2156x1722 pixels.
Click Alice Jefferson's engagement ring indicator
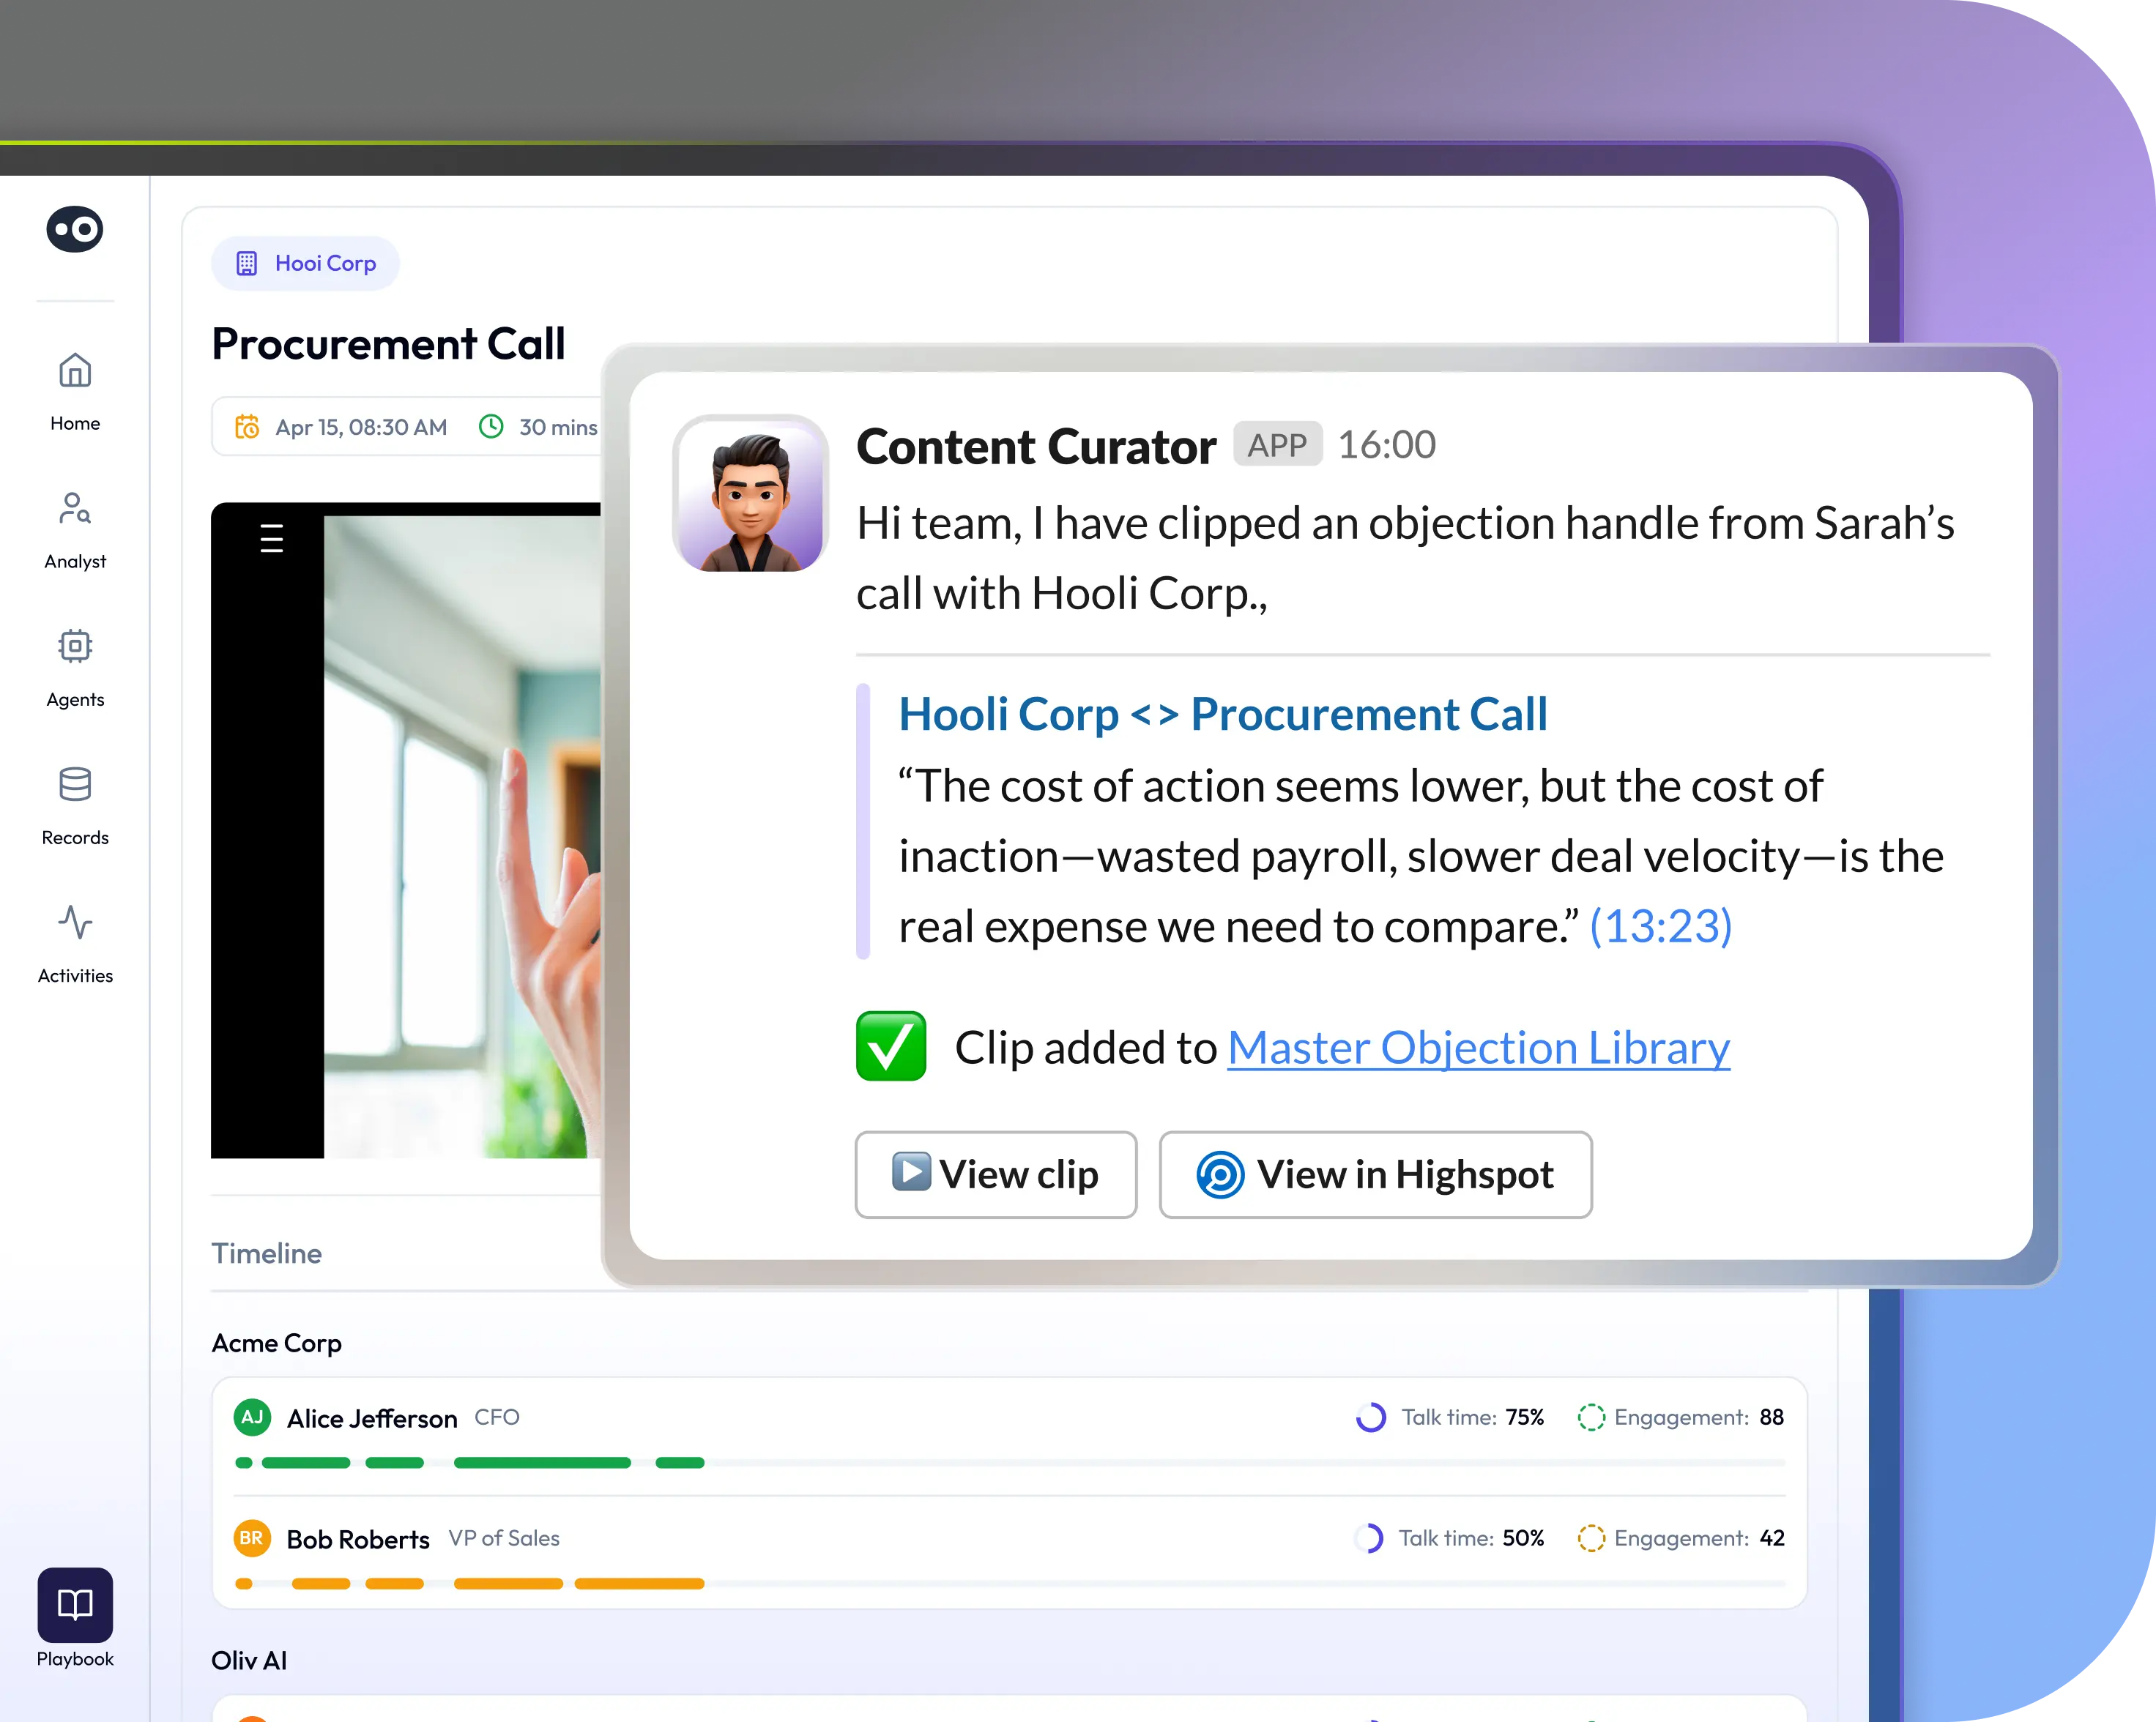(x=1592, y=1417)
